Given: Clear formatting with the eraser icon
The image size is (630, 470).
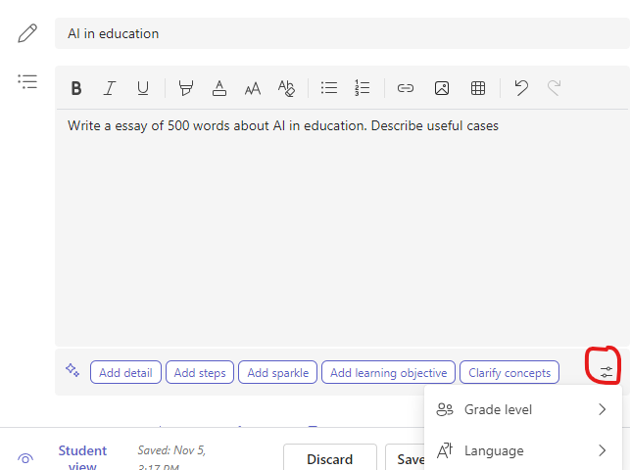Looking at the screenshot, I should [286, 88].
